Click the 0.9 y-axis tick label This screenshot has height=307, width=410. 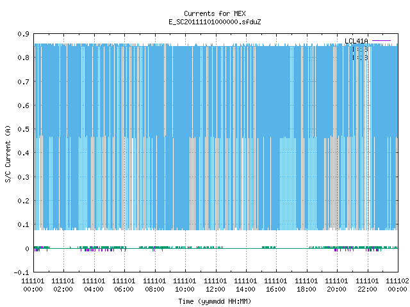click(23, 34)
